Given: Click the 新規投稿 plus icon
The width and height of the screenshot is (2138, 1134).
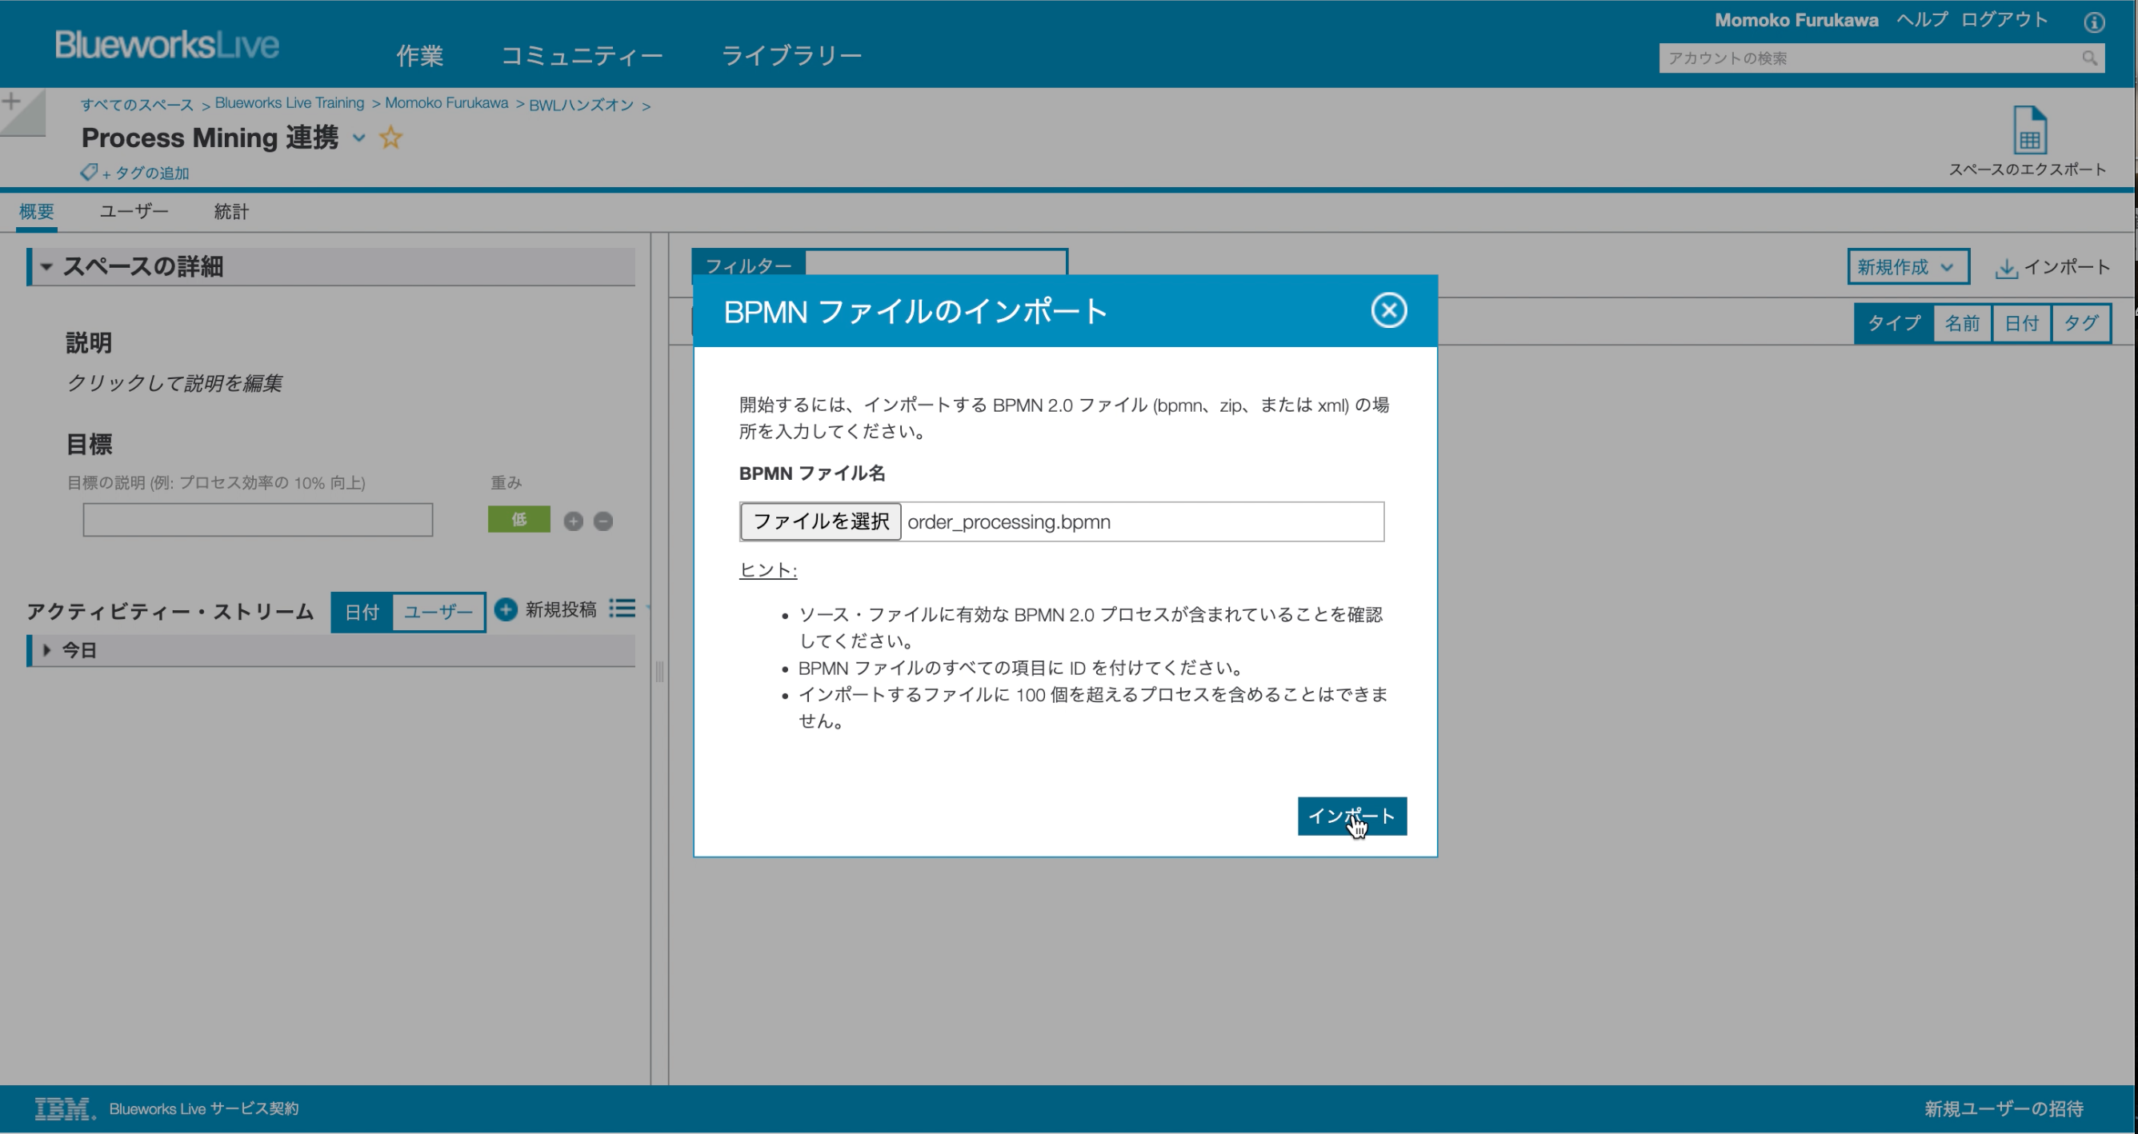Looking at the screenshot, I should [505, 609].
